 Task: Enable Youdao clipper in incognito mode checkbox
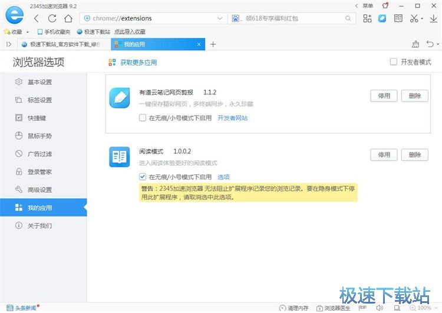143,117
